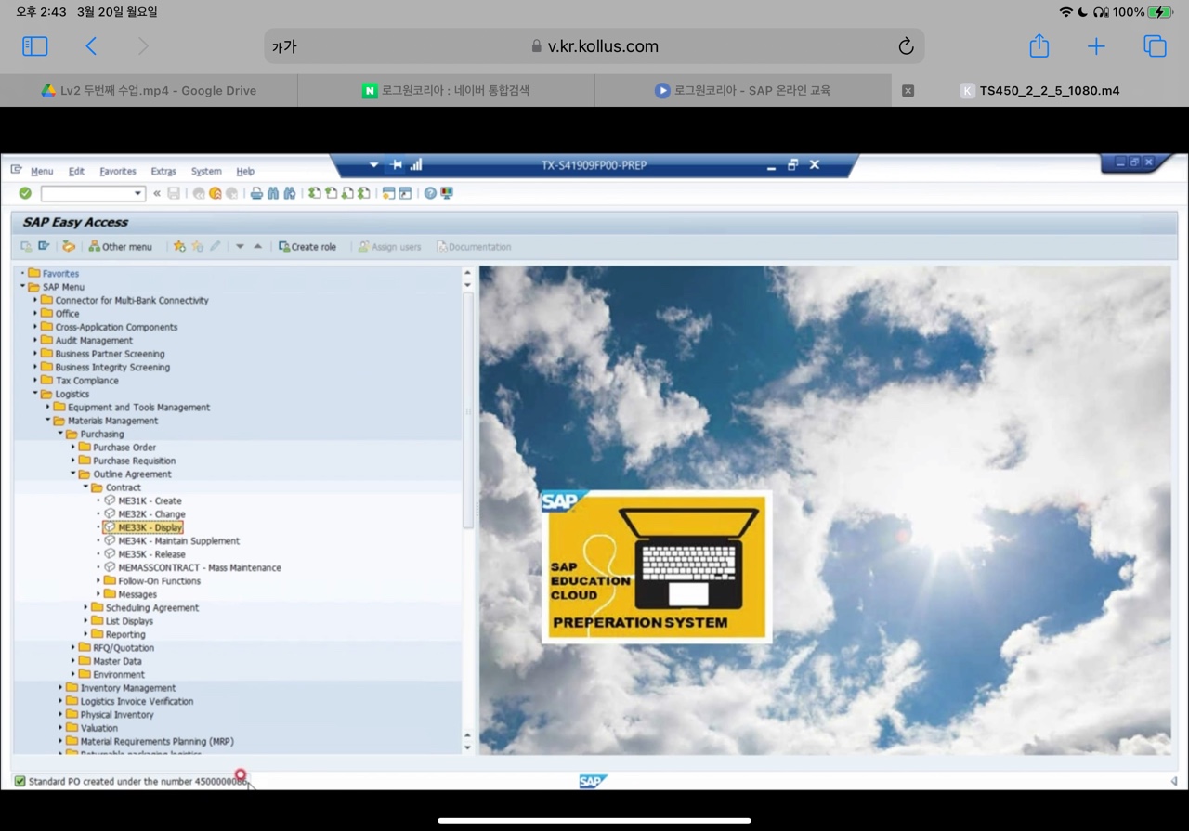Collapse the SAP Menu tree node
Screen dimensions: 1189x831
click(22, 287)
